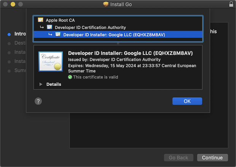Click the Details label
This screenshot has height=167, width=236.
pyautogui.click(x=54, y=84)
